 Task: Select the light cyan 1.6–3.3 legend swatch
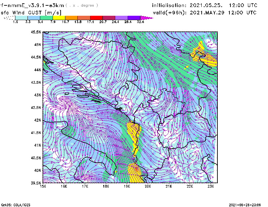coord(21,17)
